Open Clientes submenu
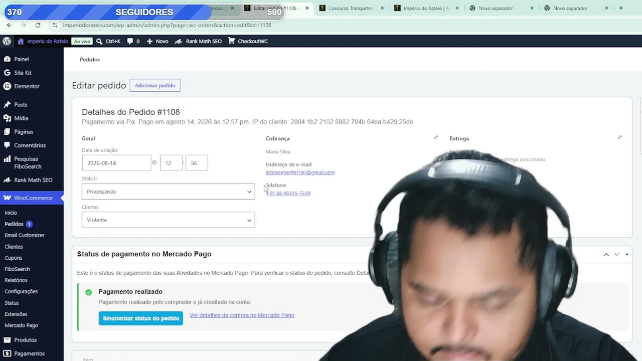Viewport: 642px width, 361px height. tap(14, 247)
